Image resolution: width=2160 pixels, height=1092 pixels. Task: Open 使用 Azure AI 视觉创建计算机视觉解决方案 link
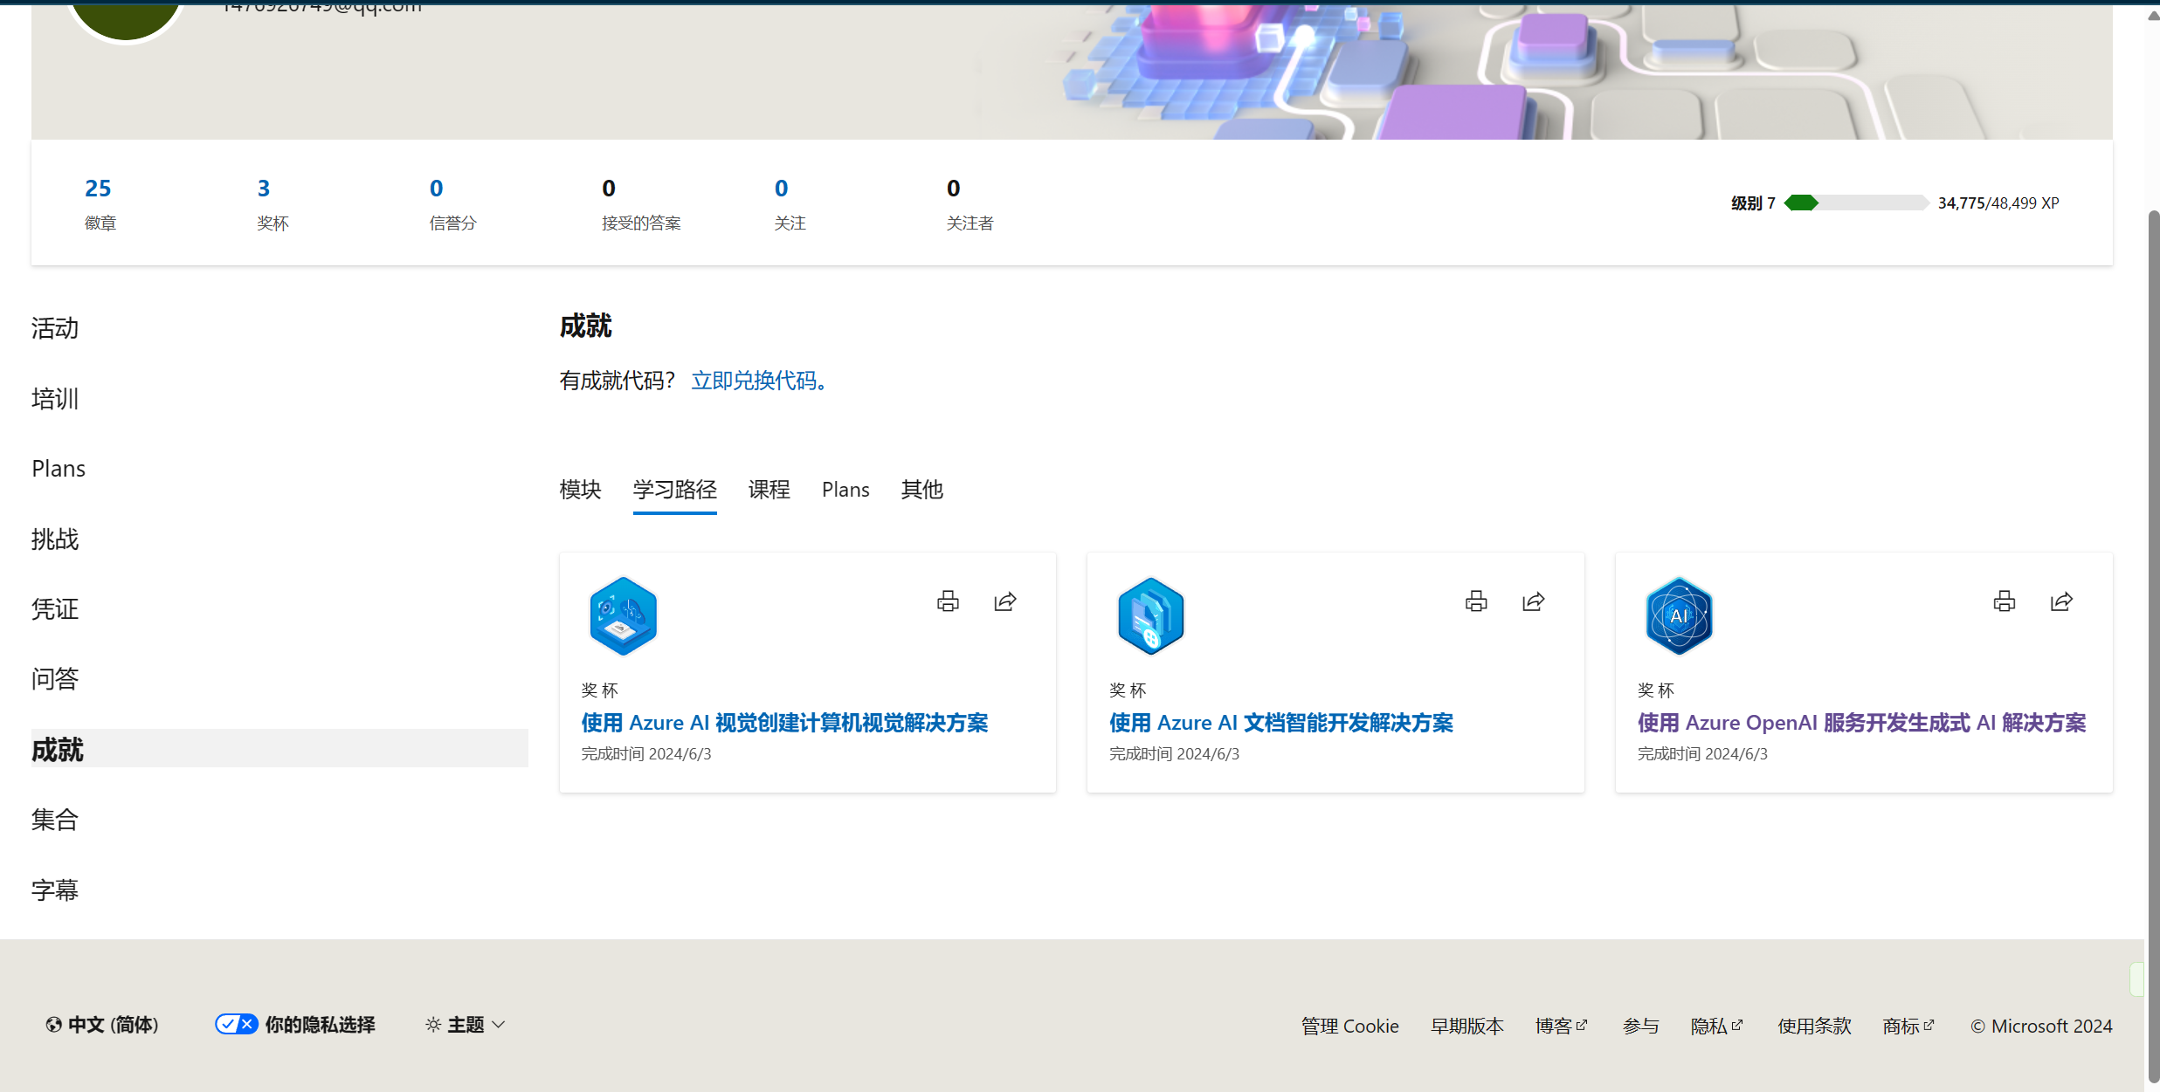pos(784,723)
